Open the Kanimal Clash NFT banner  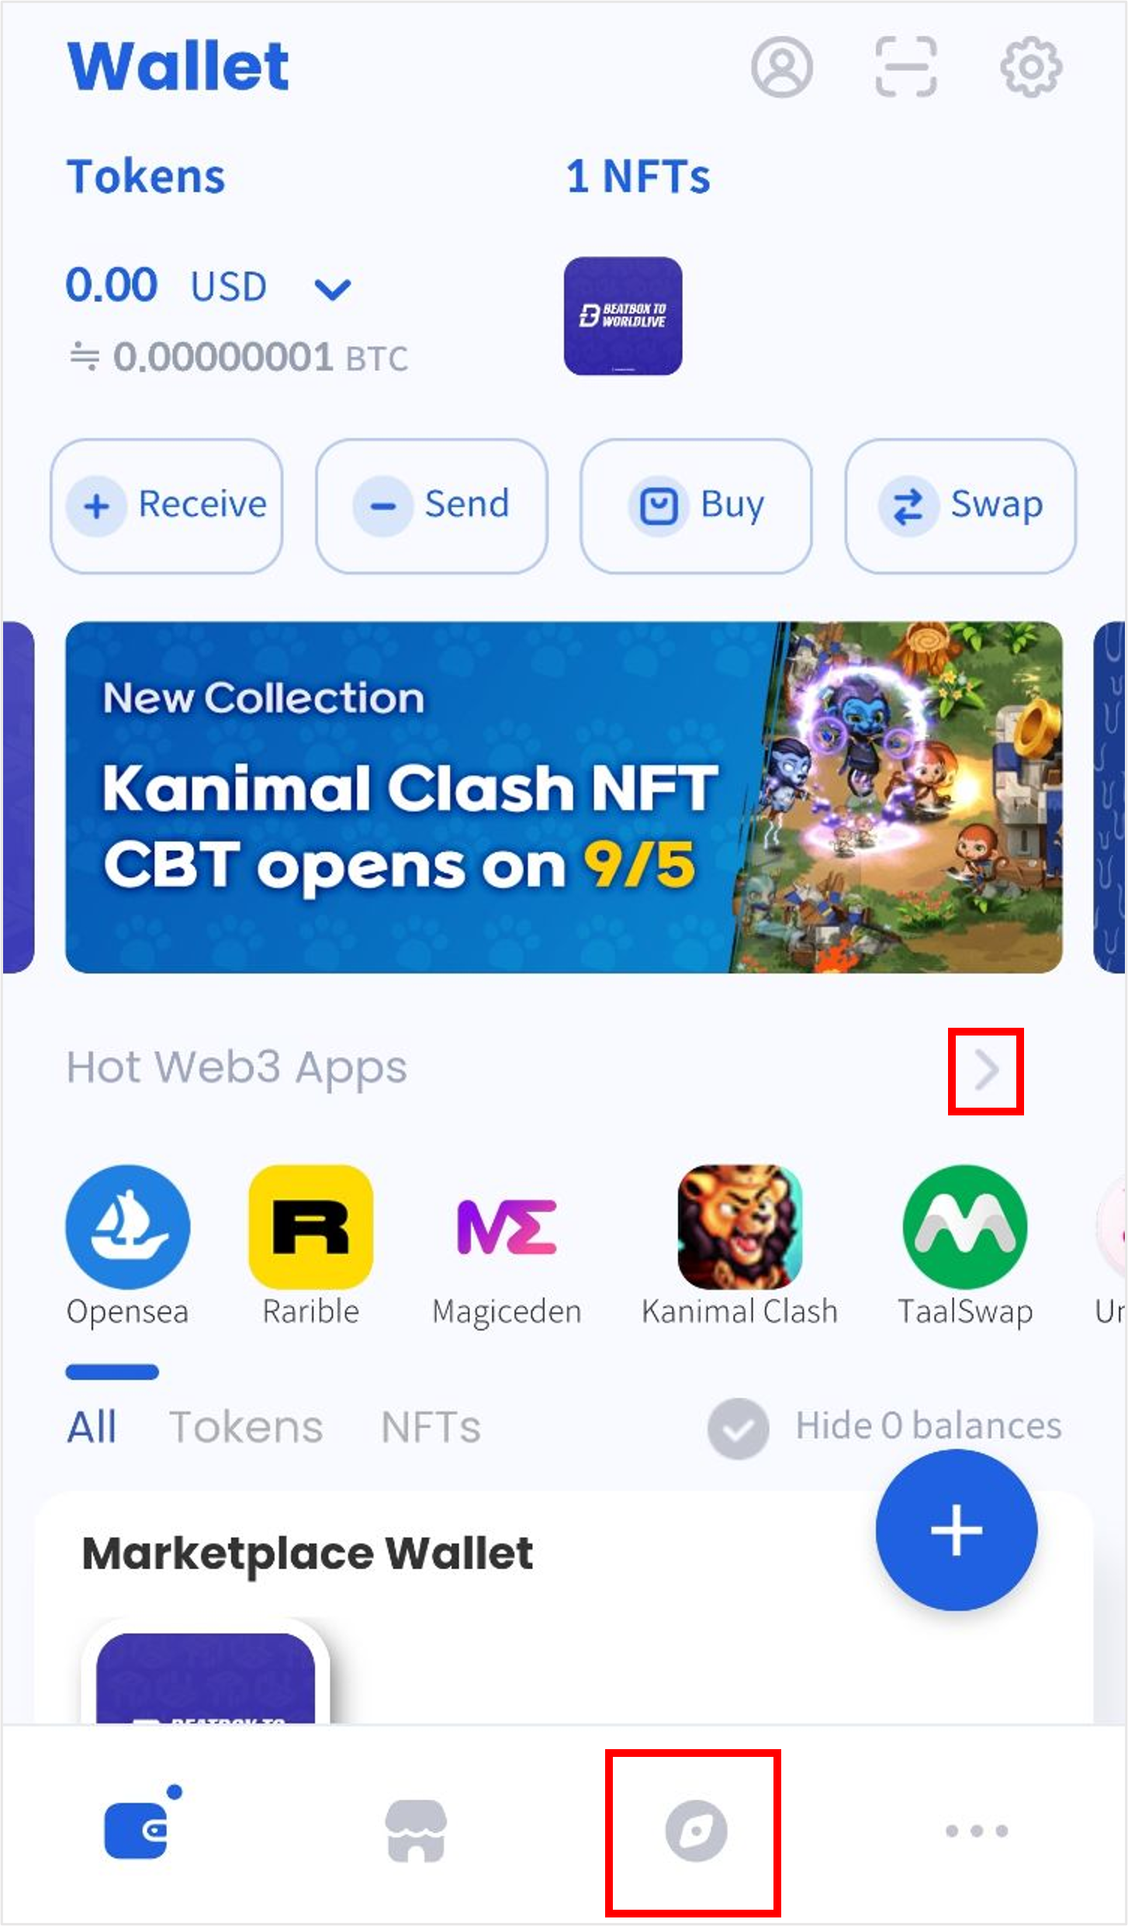pos(564,797)
